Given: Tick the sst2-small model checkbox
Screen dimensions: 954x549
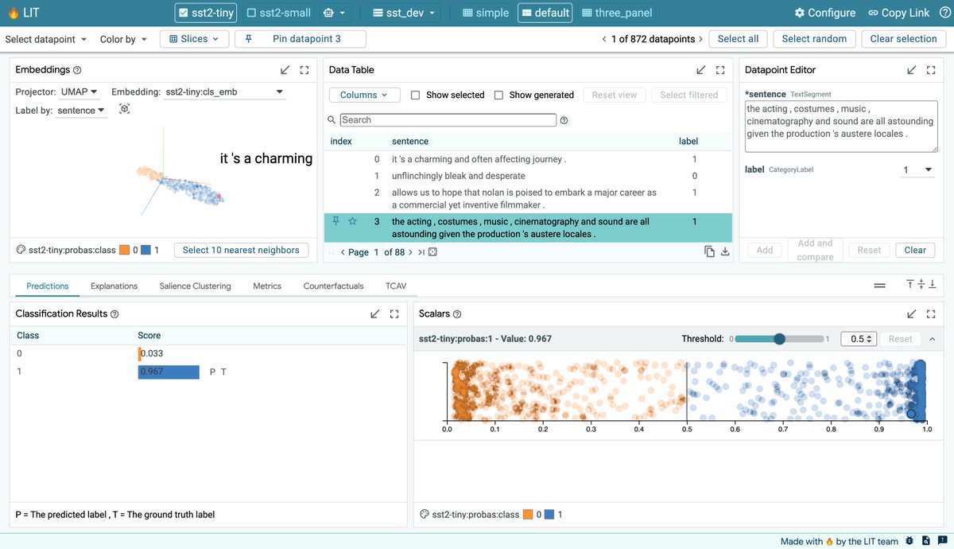Looking at the screenshot, I should point(252,13).
